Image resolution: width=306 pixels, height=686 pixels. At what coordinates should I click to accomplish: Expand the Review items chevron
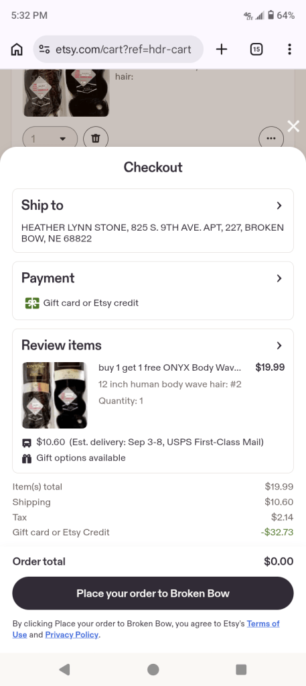[279, 345]
